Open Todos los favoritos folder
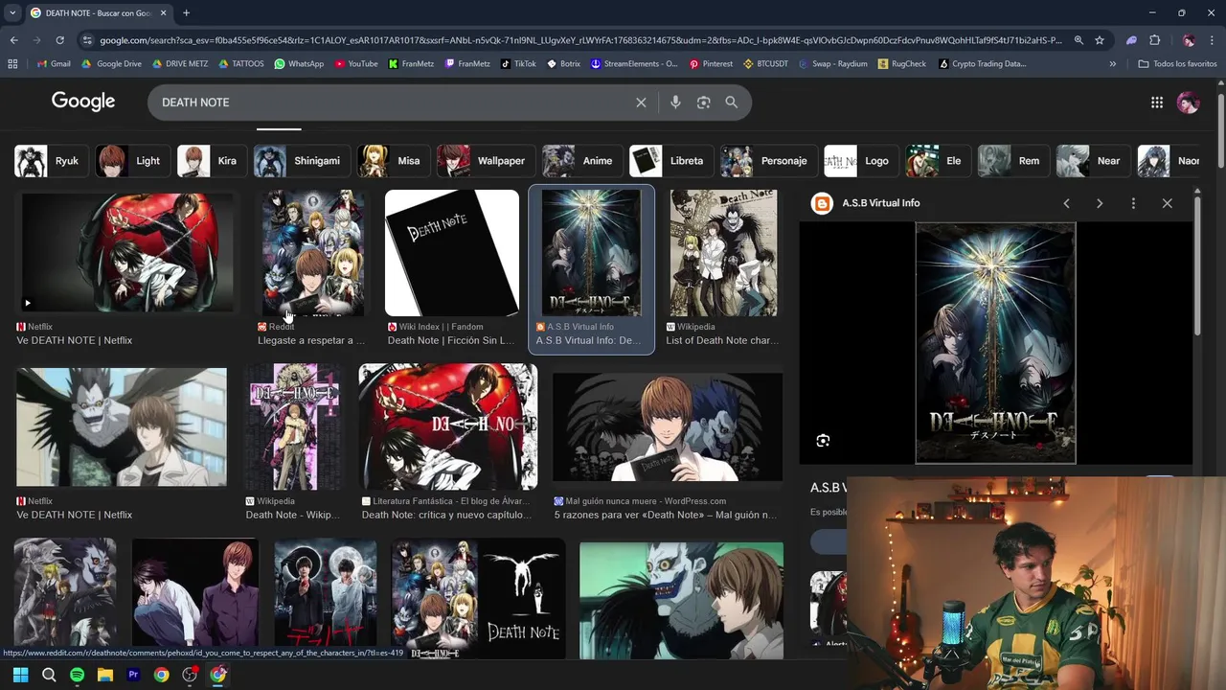1226x690 pixels. pyautogui.click(x=1177, y=64)
